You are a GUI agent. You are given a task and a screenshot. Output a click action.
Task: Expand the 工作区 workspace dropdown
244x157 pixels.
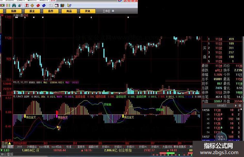click(x=113, y=11)
